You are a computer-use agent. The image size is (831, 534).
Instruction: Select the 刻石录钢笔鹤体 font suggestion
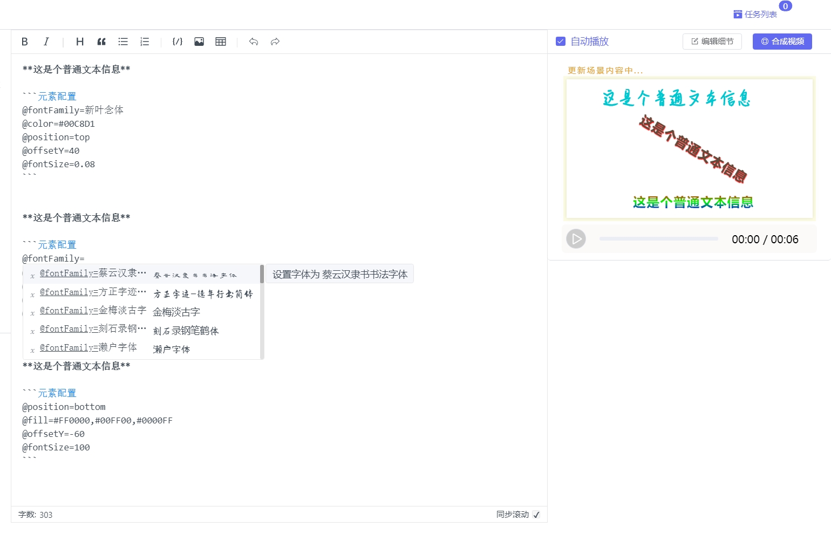141,330
